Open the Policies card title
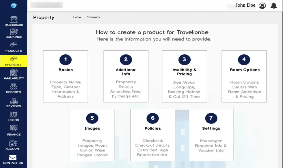Screen dimensions: 283x168 click(153, 128)
